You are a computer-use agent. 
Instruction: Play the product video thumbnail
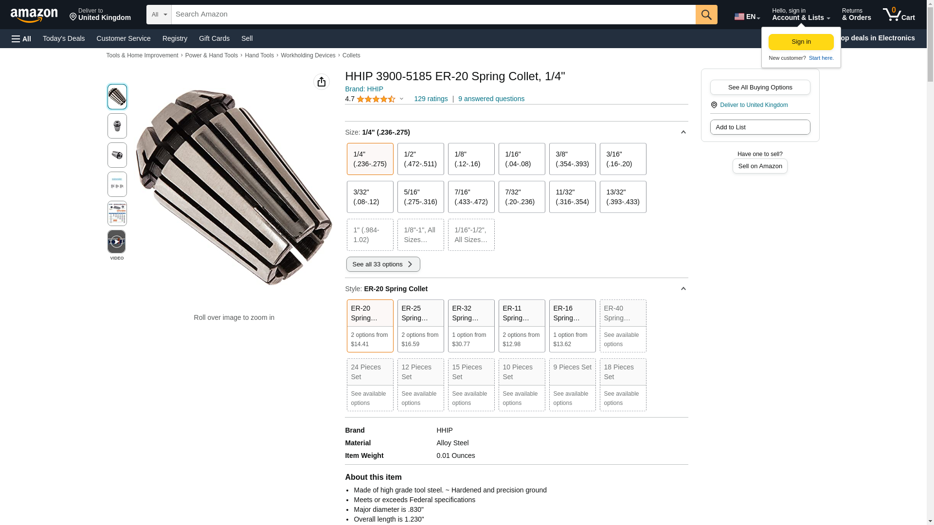[x=117, y=242]
